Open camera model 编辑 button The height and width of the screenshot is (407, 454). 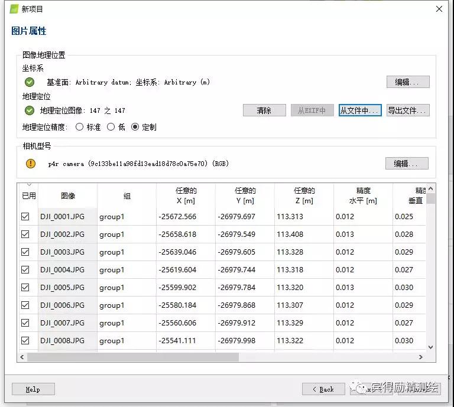407,164
